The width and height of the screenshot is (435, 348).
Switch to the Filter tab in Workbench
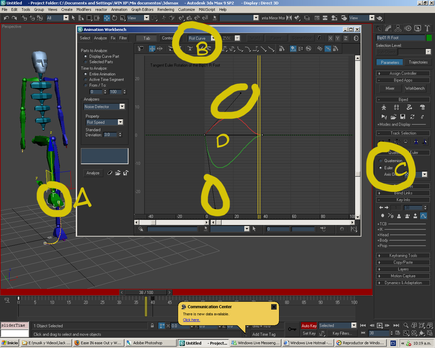[x=123, y=38]
